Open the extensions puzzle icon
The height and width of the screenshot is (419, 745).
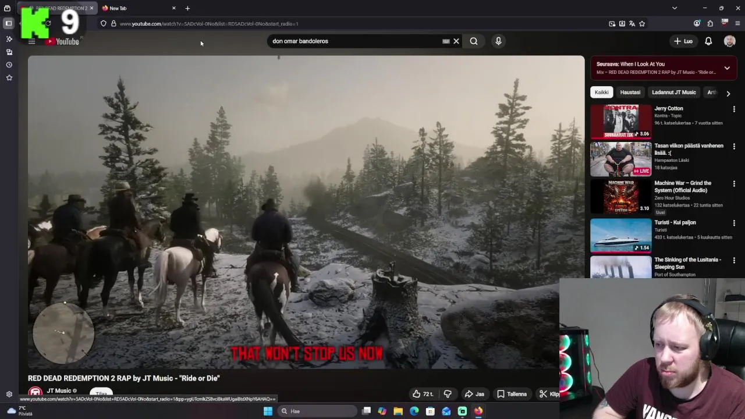tap(710, 24)
